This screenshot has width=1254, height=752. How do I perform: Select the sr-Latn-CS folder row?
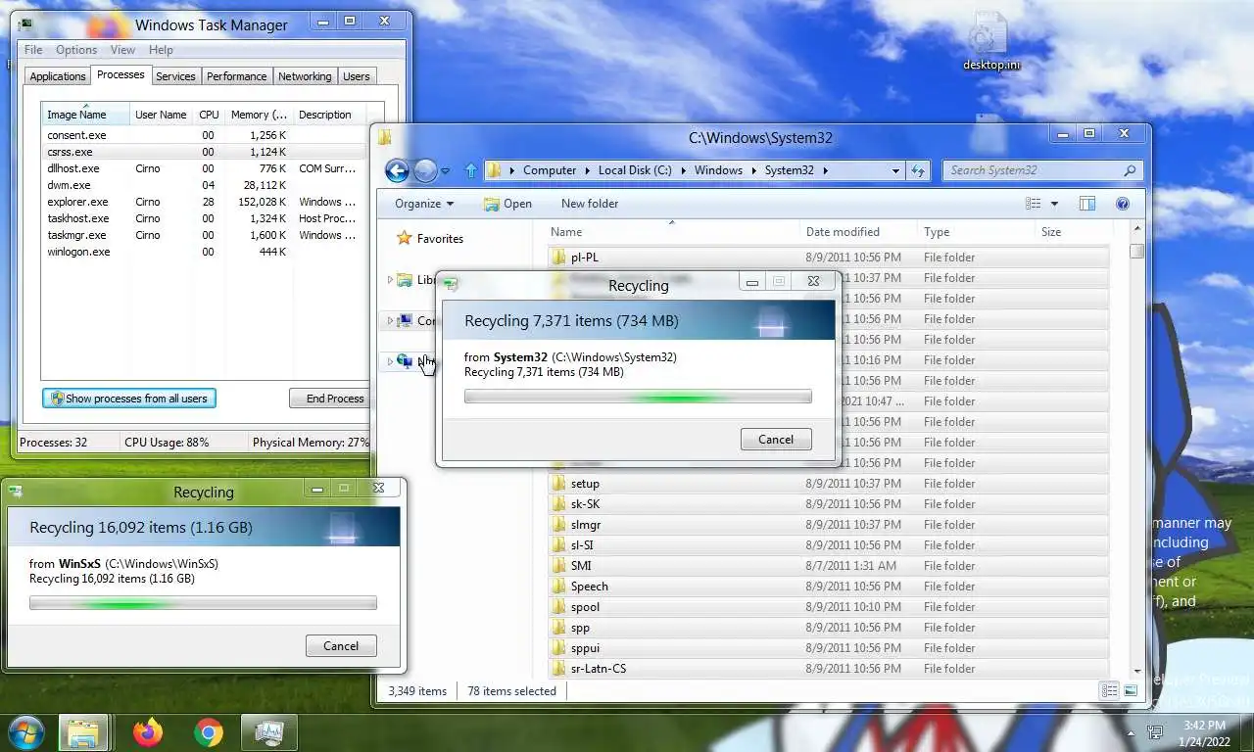(x=828, y=669)
